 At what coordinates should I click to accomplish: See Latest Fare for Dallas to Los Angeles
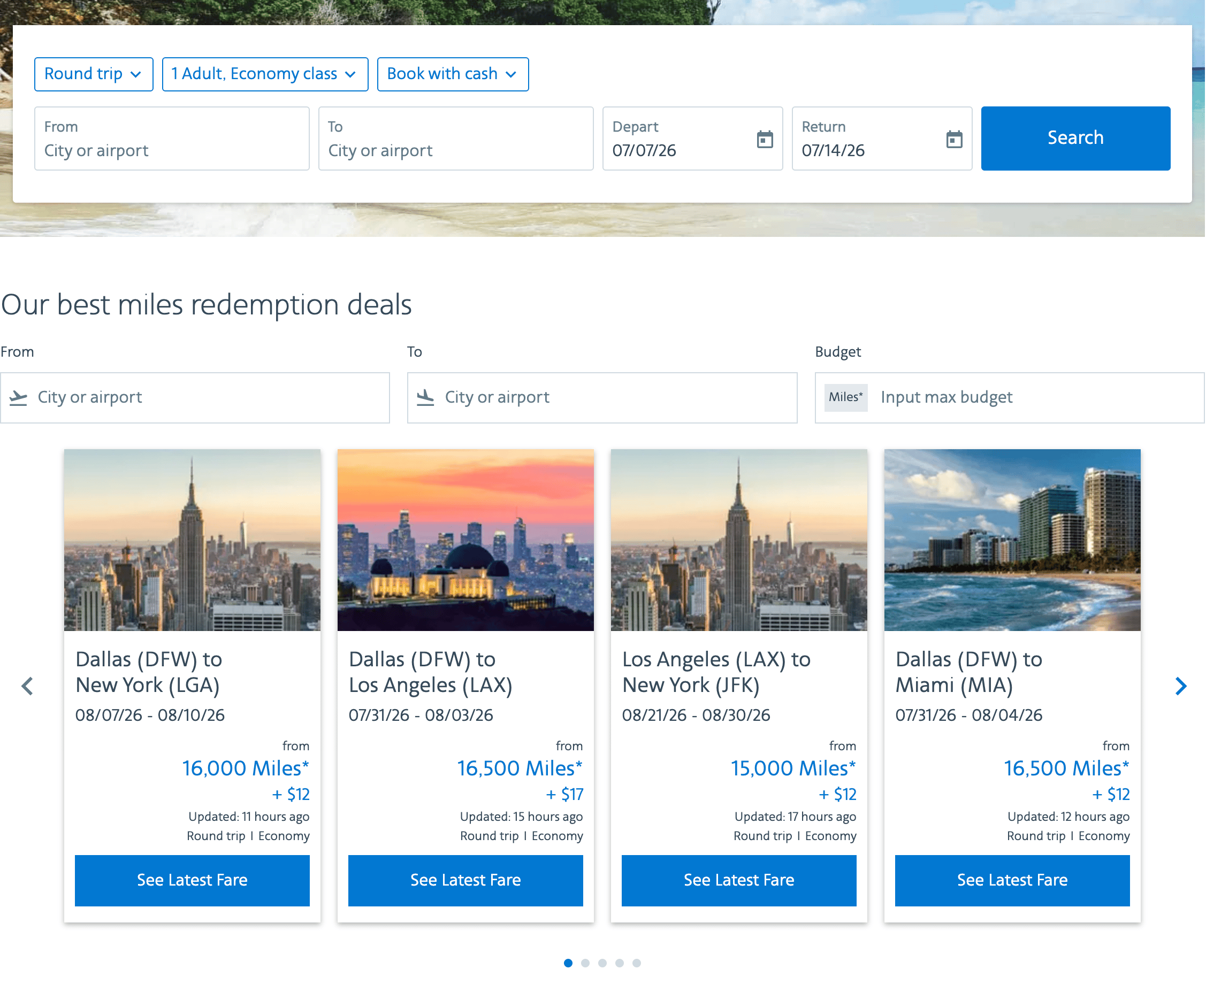(465, 881)
